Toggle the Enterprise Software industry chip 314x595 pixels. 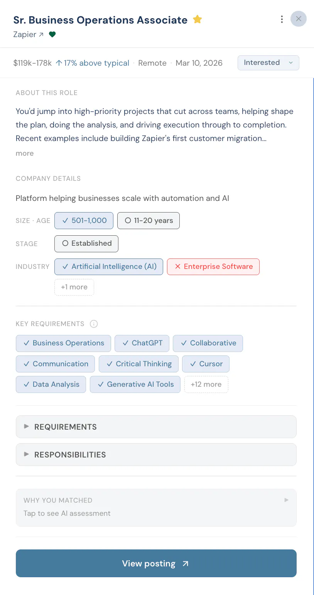[x=213, y=267]
